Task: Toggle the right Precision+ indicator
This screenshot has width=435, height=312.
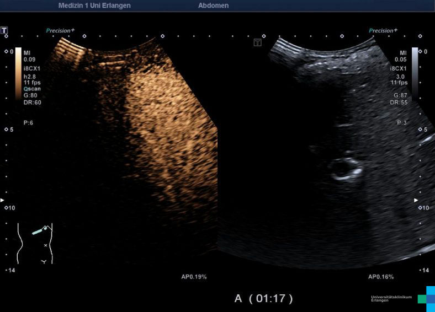Action: click(383, 31)
